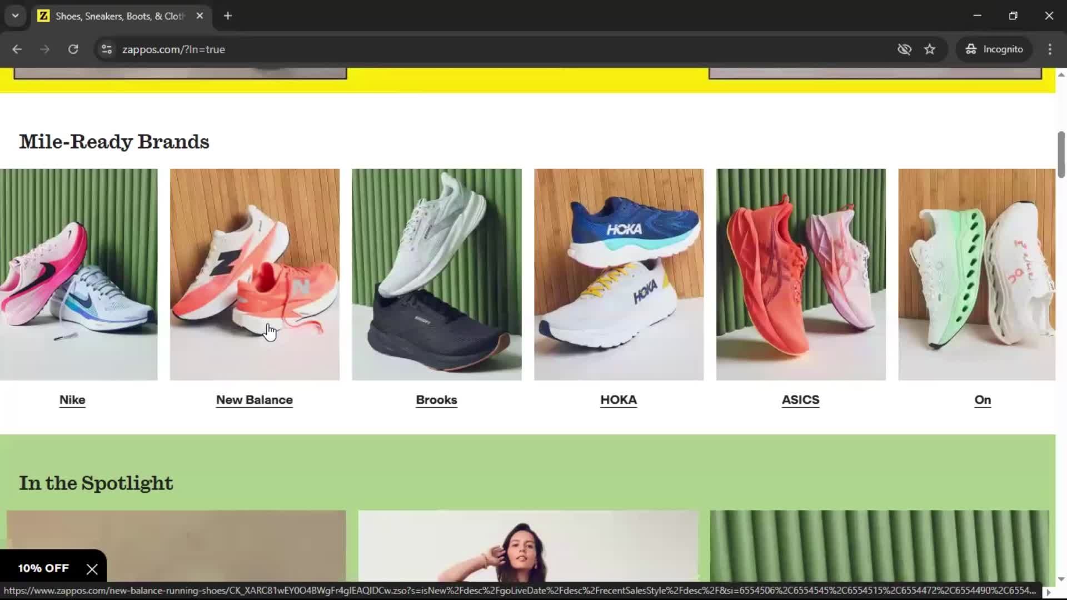This screenshot has height=600, width=1067.
Task: Click the ASICS shoes image
Action: [x=801, y=274]
